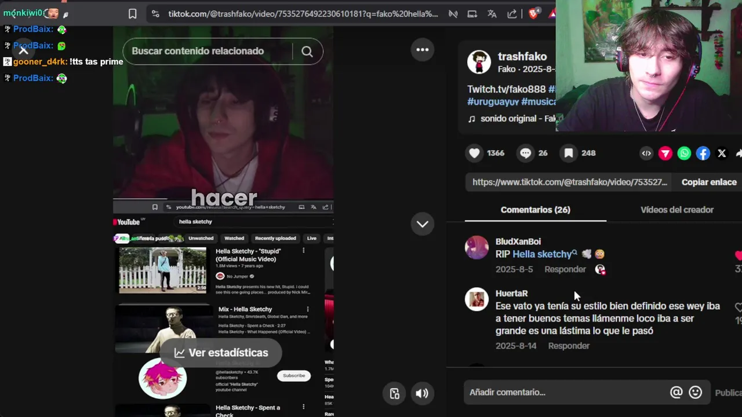This screenshot has width=742, height=417.
Task: Click the saves count 248
Action: 588,153
